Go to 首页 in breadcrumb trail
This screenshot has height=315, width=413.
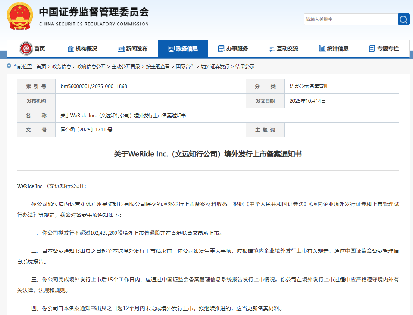pyautogui.click(x=41, y=66)
